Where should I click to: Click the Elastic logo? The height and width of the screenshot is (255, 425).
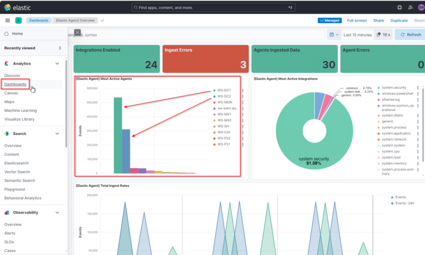click(18, 7)
